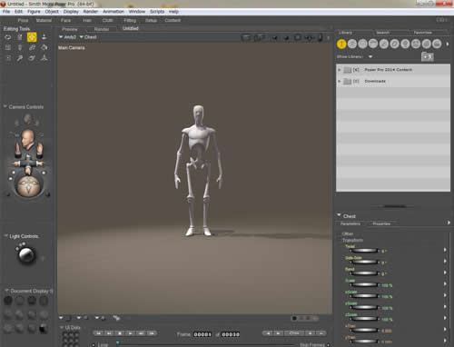Image resolution: width=454 pixels, height=347 pixels.
Task: Click the Edit Keyframes key button
Action: click(294, 333)
